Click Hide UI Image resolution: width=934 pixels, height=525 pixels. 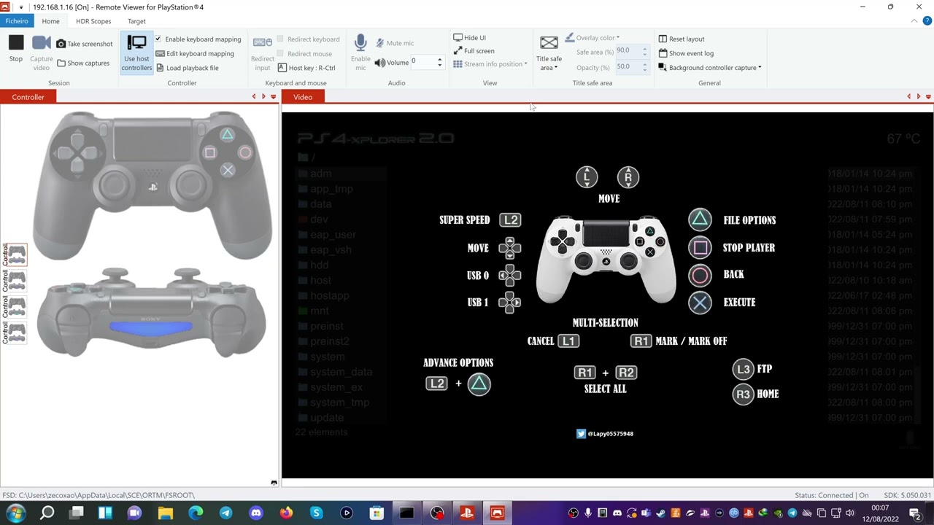[469, 38]
